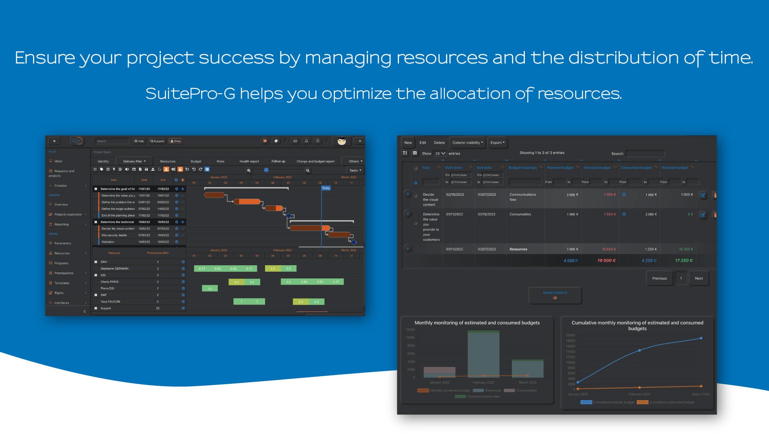Click the New button in budget table
The height and width of the screenshot is (434, 769).
point(408,143)
